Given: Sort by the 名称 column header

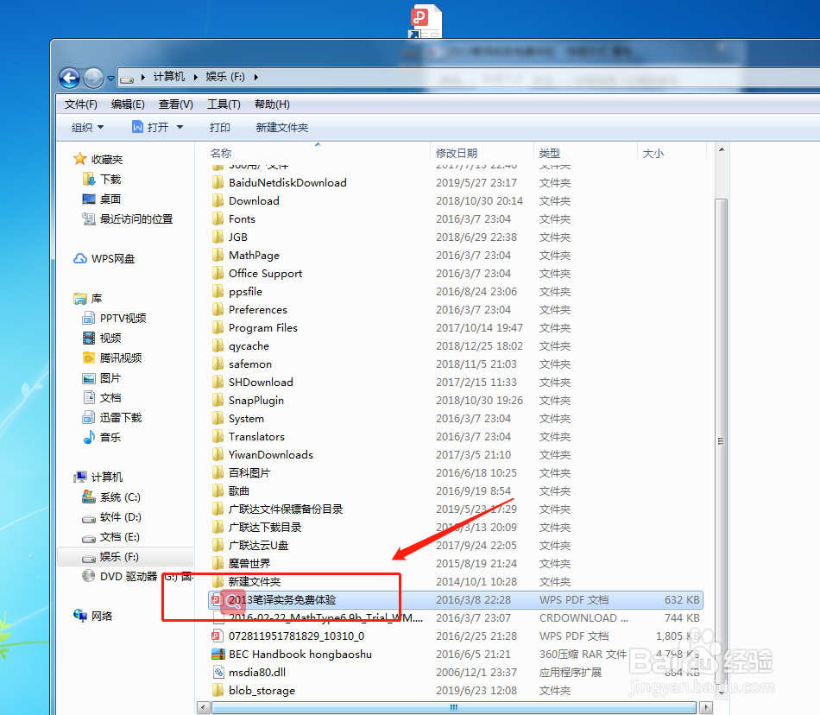Looking at the screenshot, I should click(221, 153).
